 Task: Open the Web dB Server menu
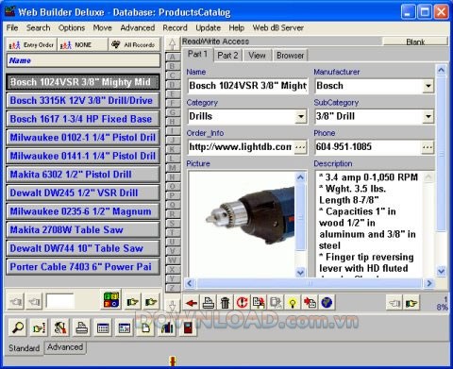277,27
